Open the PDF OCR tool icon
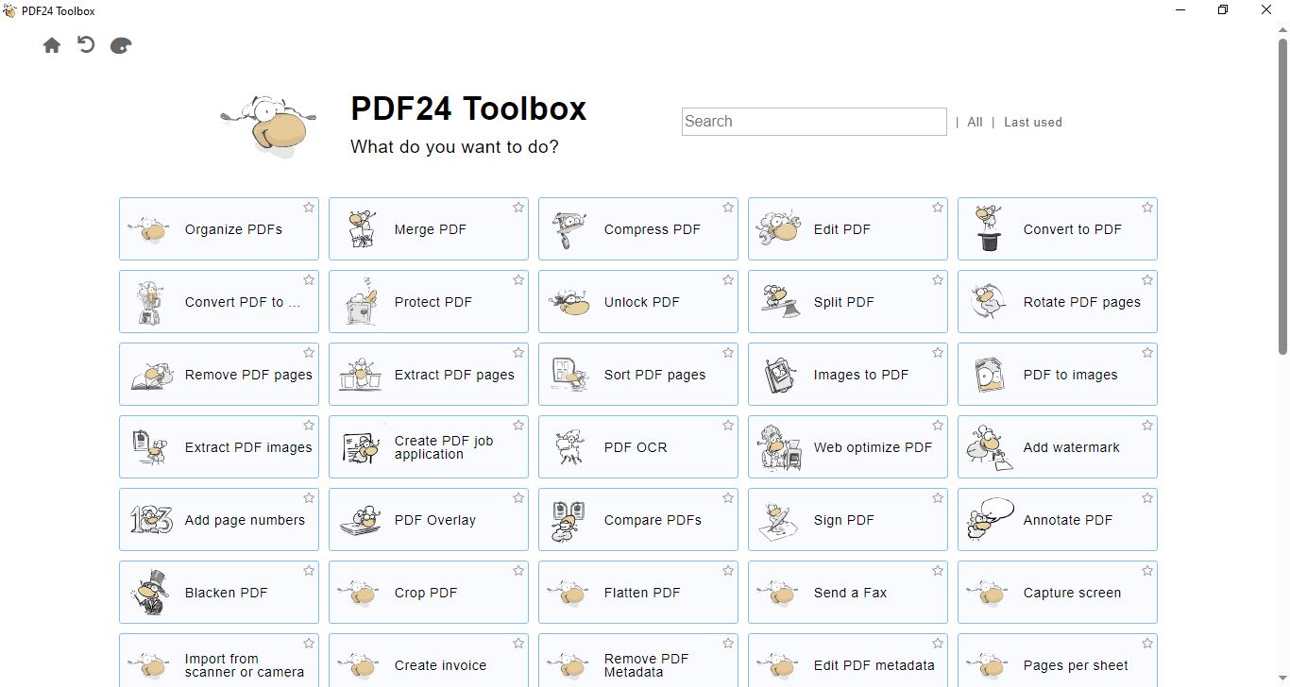The width and height of the screenshot is (1290, 687). coord(569,447)
